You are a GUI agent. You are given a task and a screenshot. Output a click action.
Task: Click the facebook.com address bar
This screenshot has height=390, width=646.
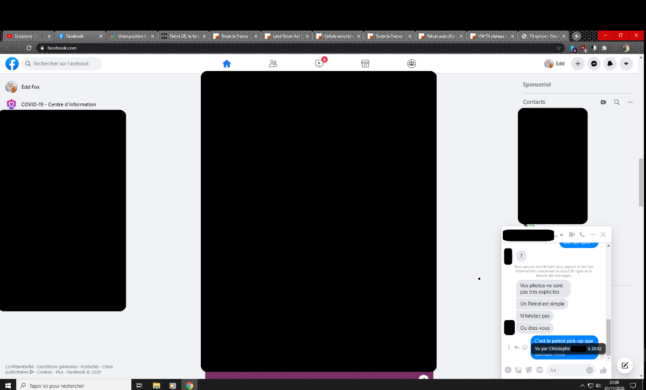point(301,48)
